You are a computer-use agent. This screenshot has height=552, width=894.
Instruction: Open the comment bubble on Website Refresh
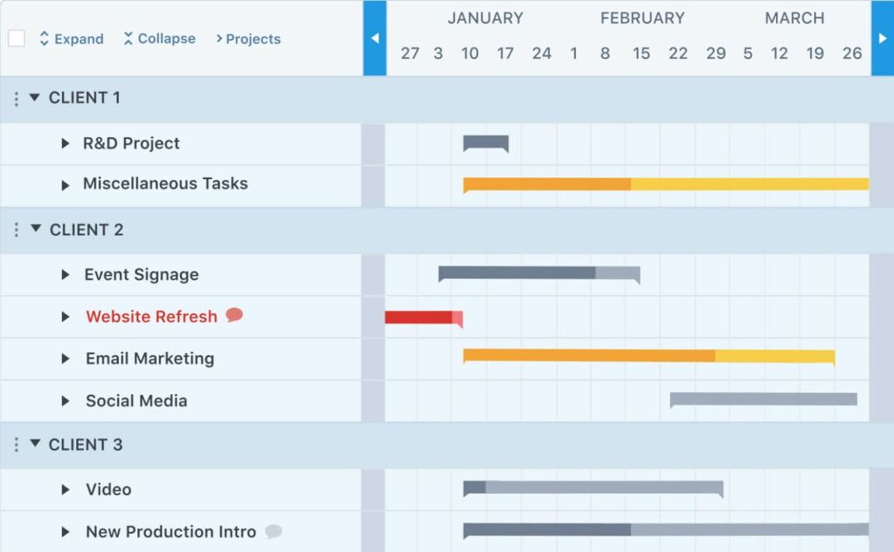235,315
